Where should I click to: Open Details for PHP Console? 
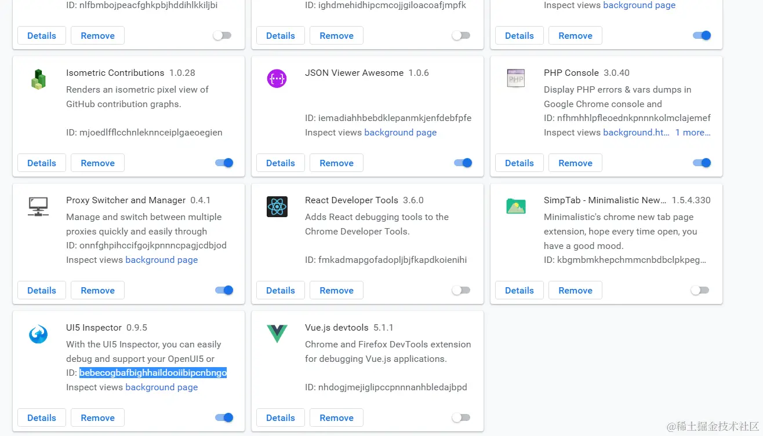(x=519, y=163)
